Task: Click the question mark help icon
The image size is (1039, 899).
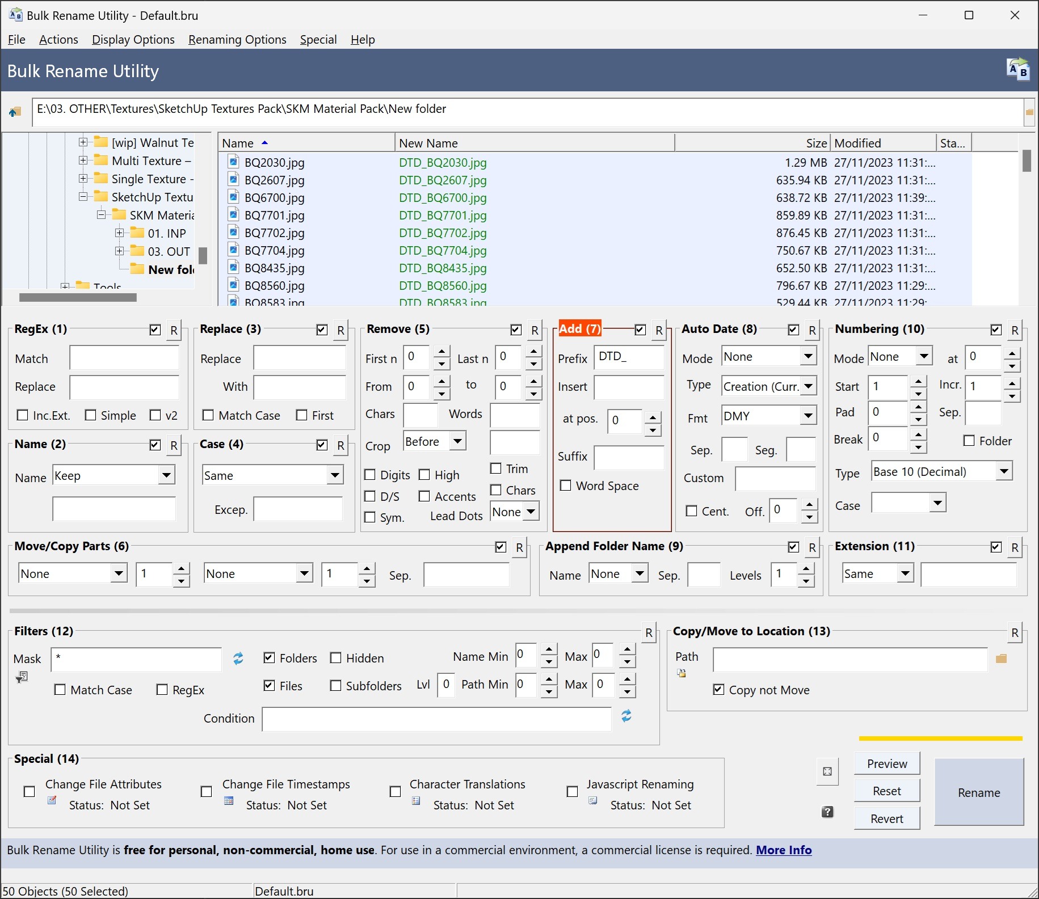Action: click(x=827, y=812)
